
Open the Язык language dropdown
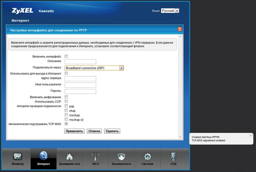point(170,11)
